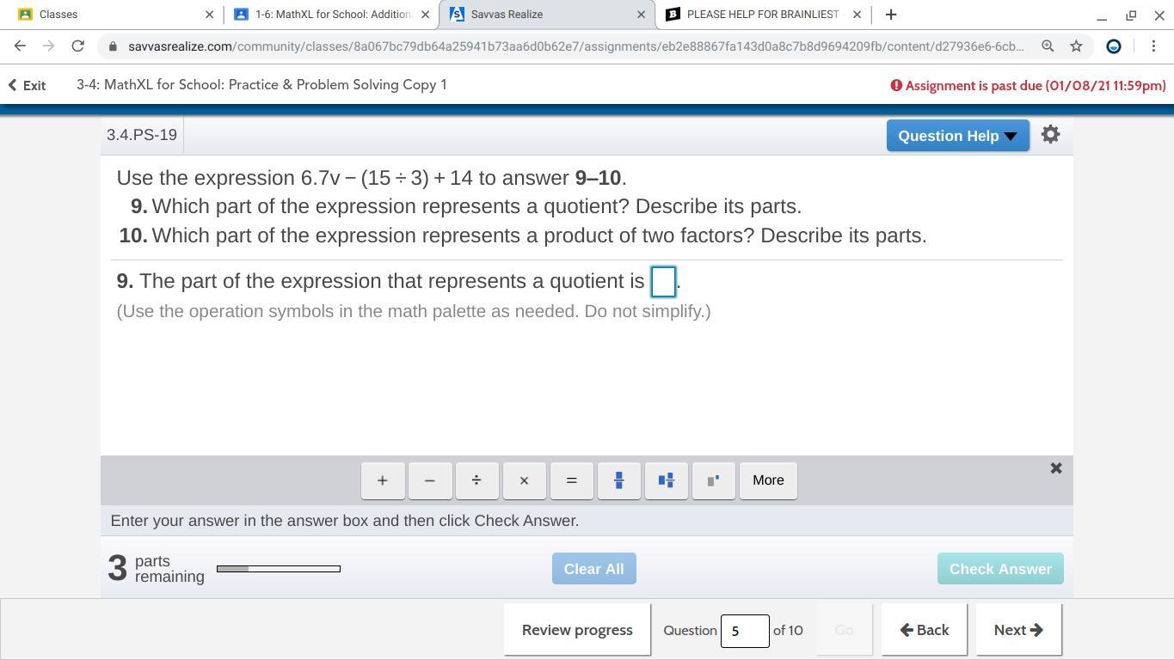1174x660 pixels.
Task: Select the division symbol in the math palette
Action: click(476, 480)
